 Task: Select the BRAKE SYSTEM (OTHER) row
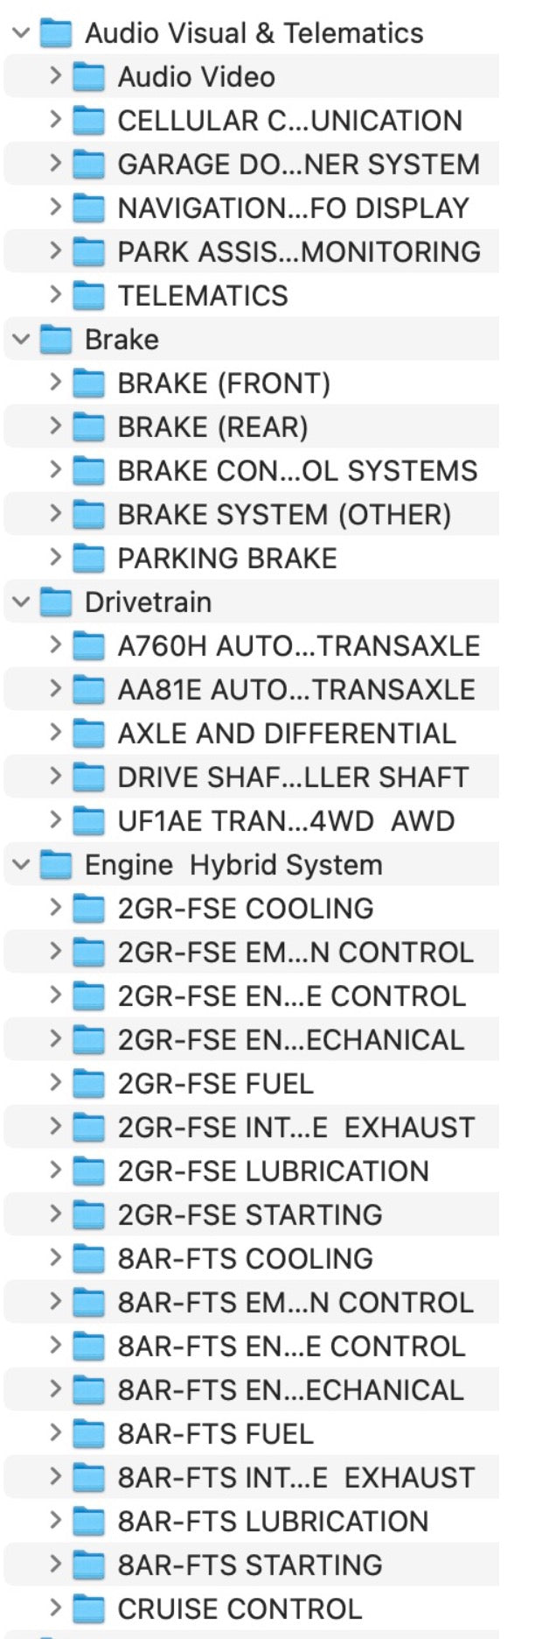pyautogui.click(x=252, y=515)
